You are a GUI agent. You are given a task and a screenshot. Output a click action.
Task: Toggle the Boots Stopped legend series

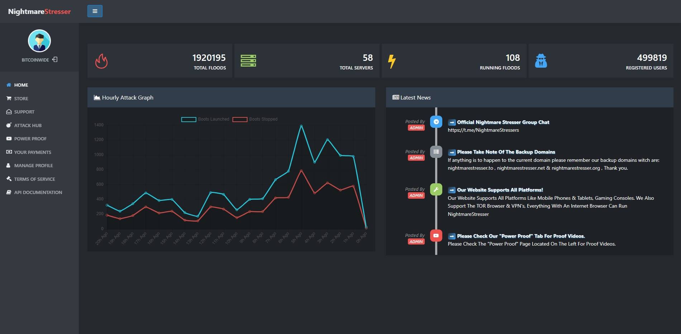pos(255,119)
